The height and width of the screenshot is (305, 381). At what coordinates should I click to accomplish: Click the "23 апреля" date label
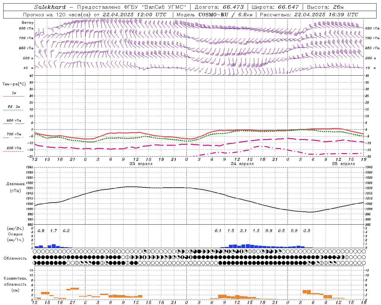[141, 164]
